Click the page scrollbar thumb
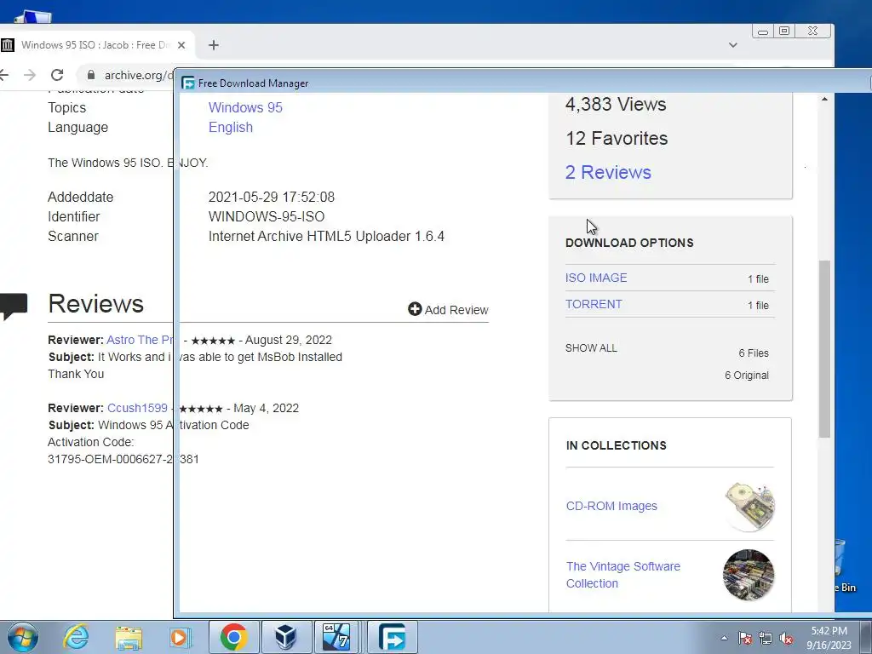872x654 pixels. [x=824, y=348]
